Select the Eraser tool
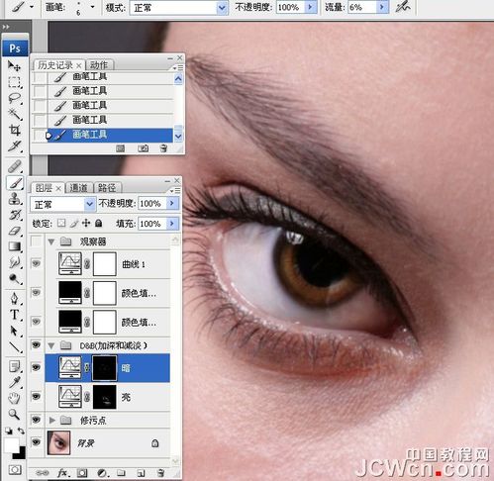 tap(15, 231)
